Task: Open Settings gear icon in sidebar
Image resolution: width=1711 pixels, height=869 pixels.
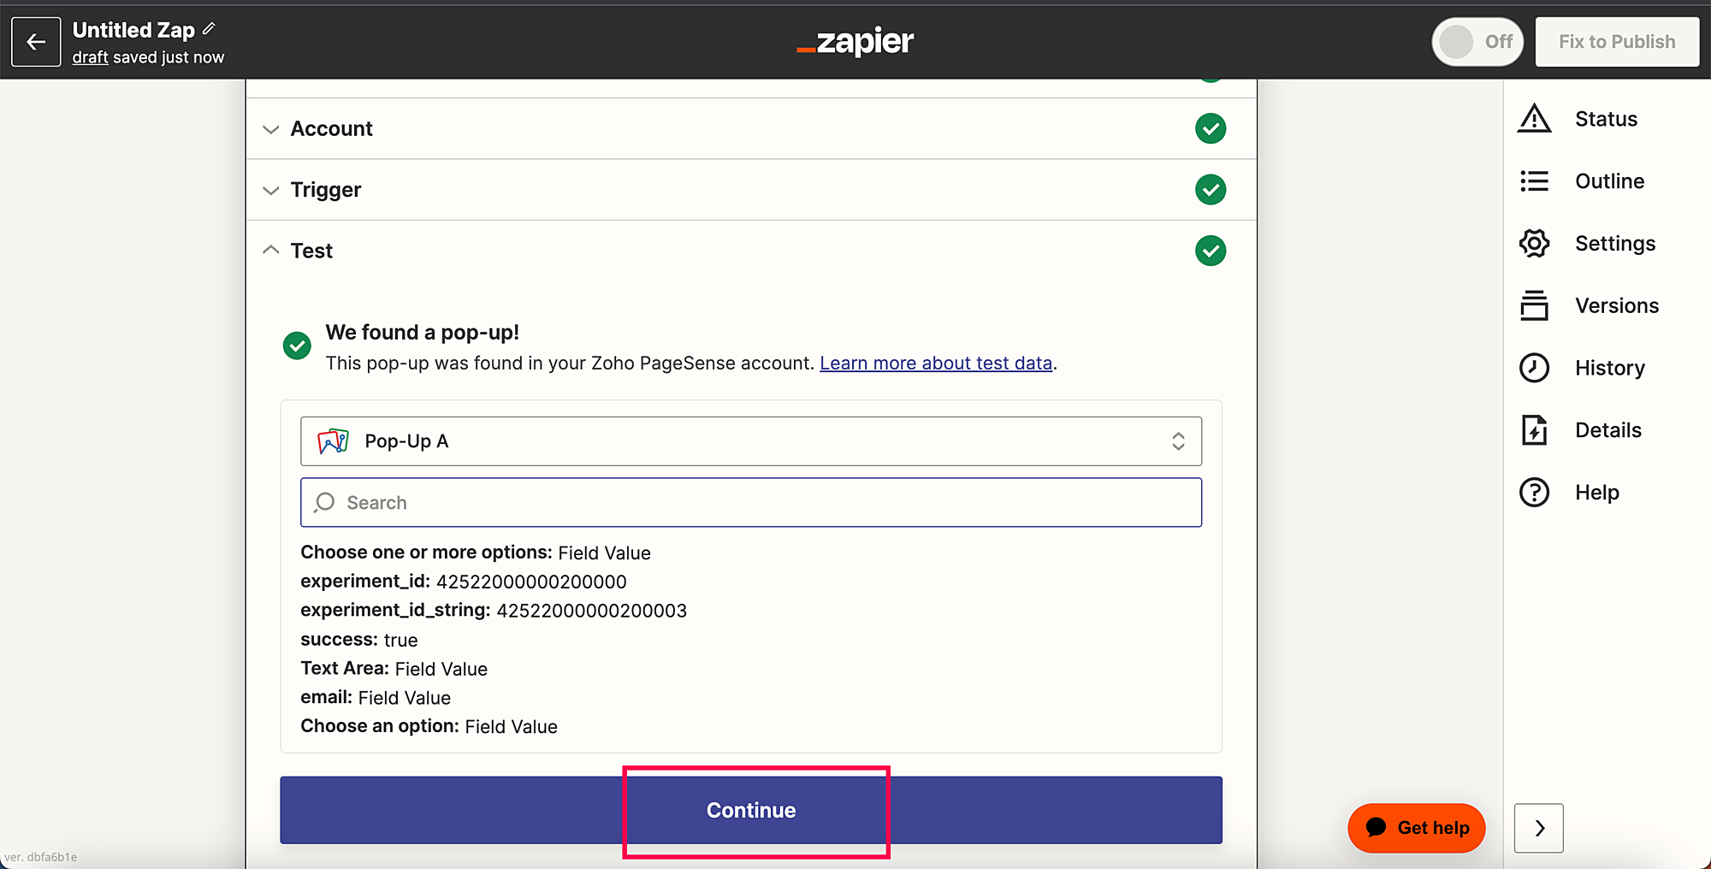Action: click(1534, 244)
